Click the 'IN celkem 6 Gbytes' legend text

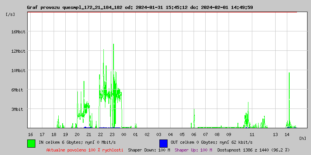point(77,142)
